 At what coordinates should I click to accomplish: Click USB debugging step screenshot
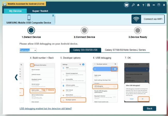(105, 83)
